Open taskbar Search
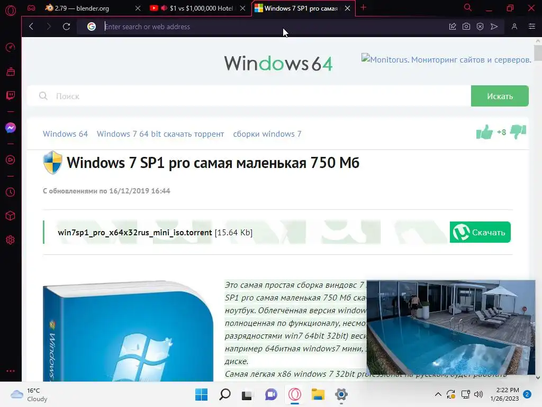Image resolution: width=542 pixels, height=407 pixels. click(224, 394)
